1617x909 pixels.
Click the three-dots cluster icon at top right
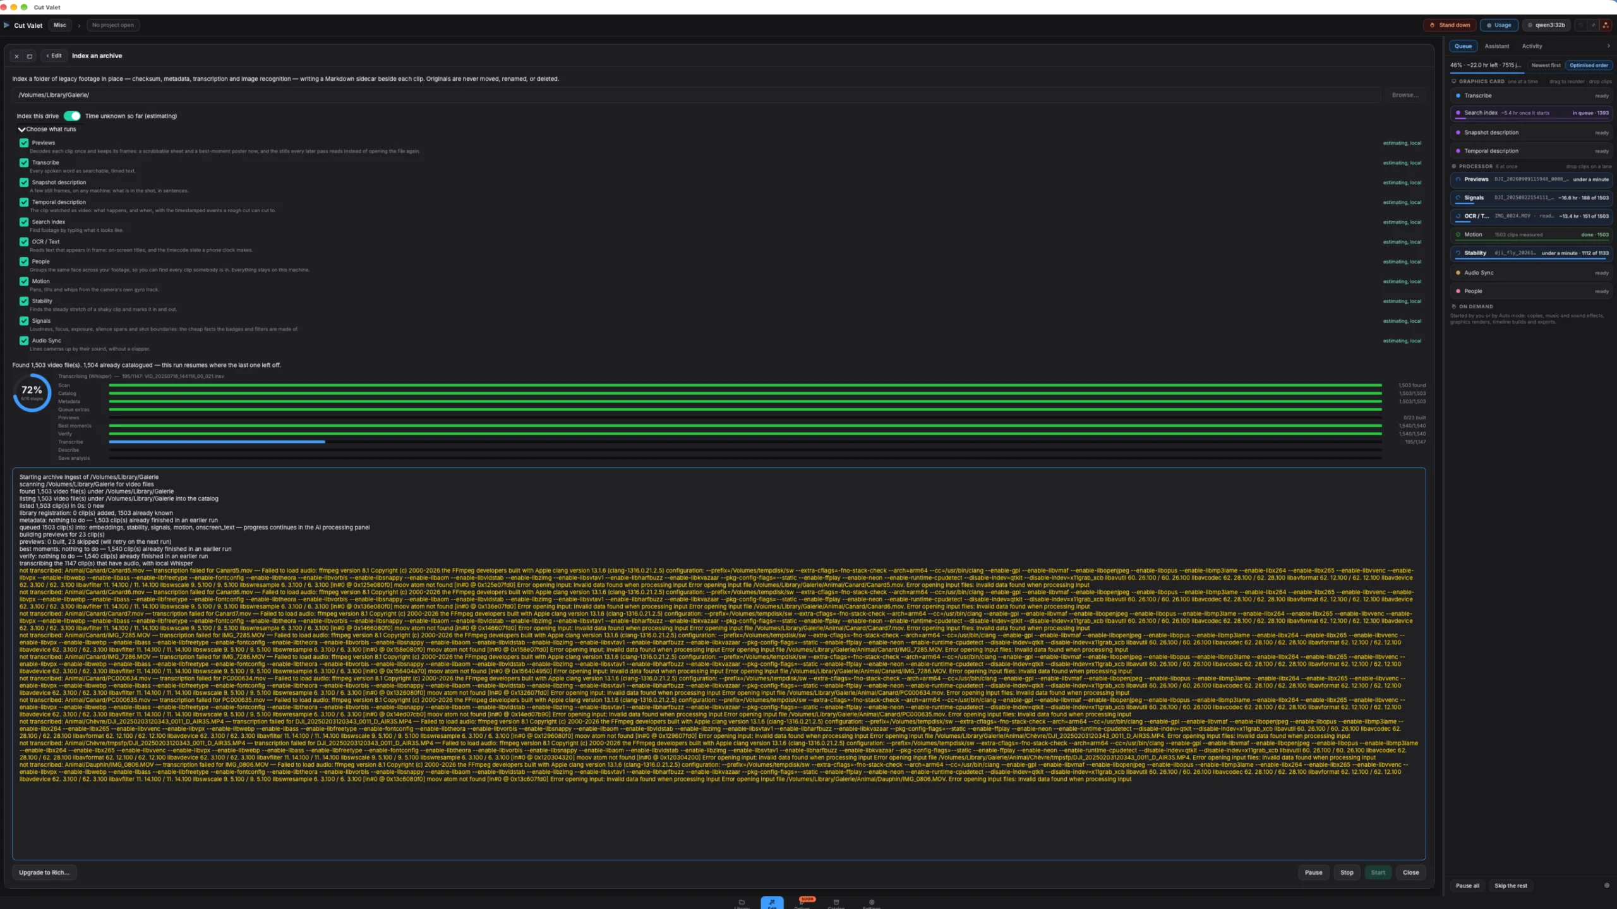coord(1606,25)
